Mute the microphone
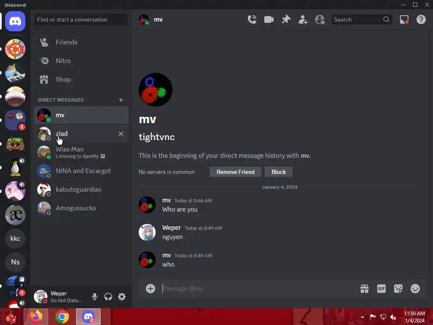The image size is (433, 325). pyautogui.click(x=94, y=297)
